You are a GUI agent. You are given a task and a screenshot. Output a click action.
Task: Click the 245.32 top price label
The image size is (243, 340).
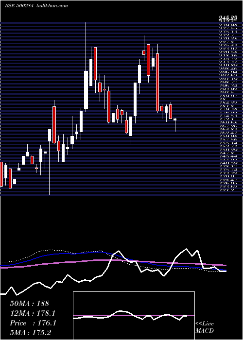point(227,19)
